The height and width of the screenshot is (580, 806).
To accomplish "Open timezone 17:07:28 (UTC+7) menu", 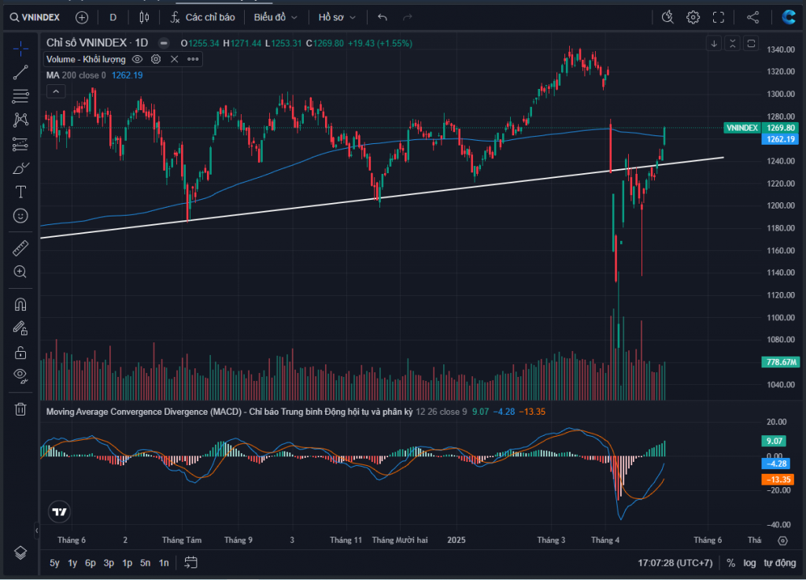I will click(675, 563).
